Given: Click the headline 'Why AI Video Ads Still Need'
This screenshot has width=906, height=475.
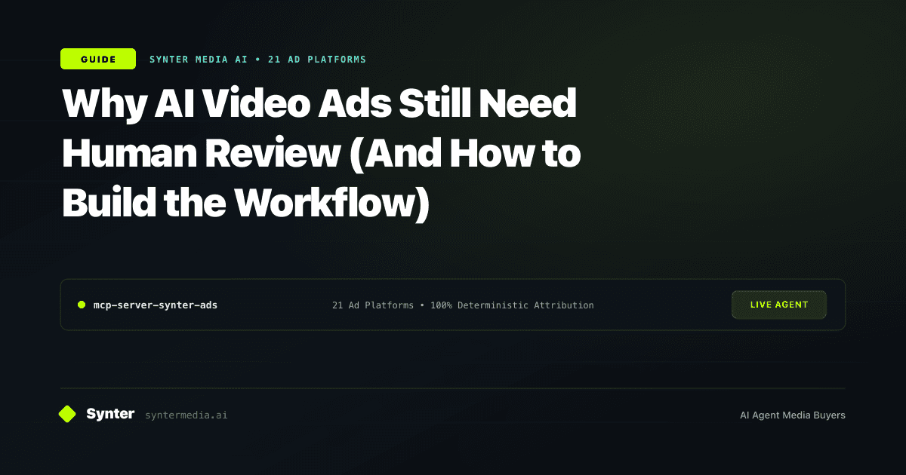Looking at the screenshot, I should 319,104.
